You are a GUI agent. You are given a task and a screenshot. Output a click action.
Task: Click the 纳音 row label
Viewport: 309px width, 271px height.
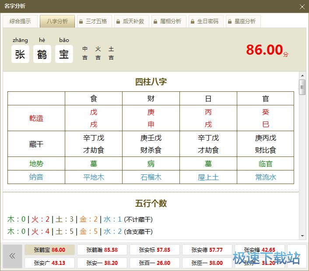coord(36,177)
